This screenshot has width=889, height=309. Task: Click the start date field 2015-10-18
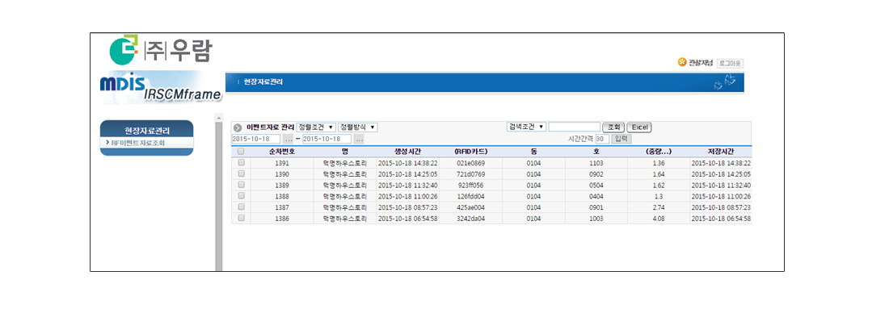pos(255,139)
